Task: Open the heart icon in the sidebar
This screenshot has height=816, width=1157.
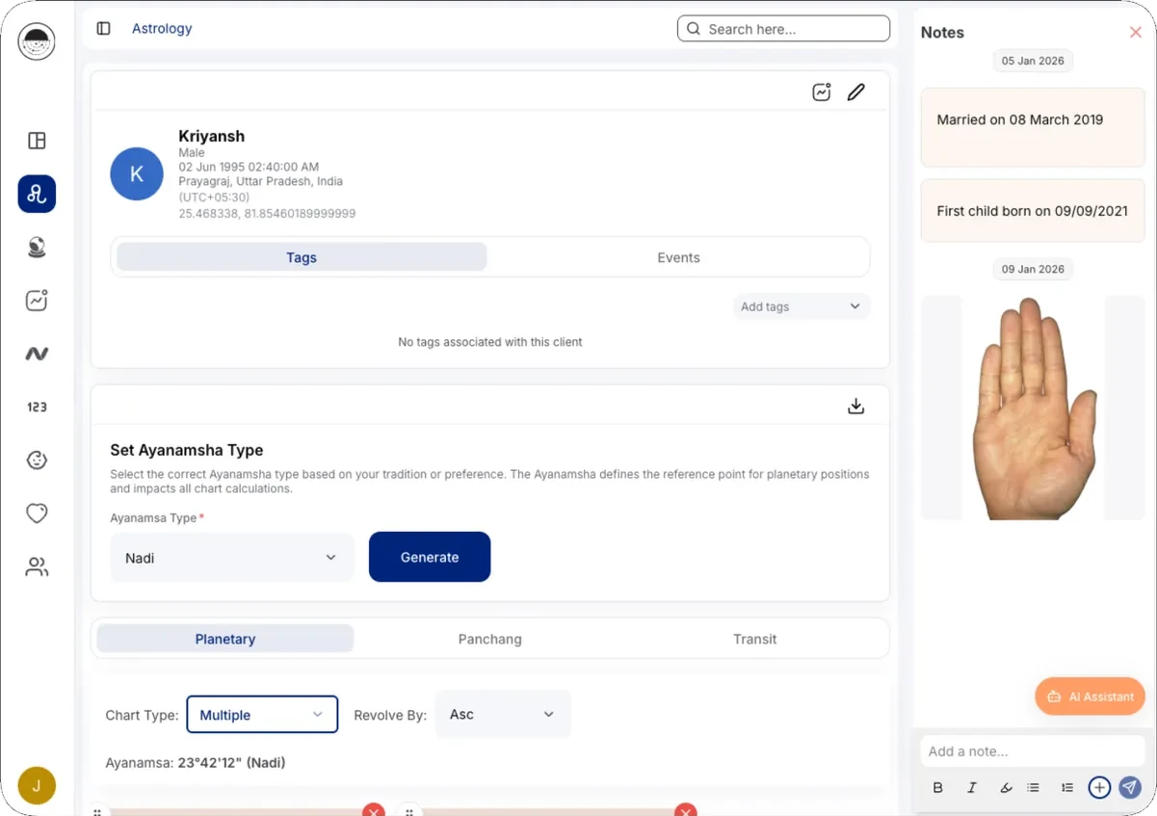Action: tap(37, 513)
